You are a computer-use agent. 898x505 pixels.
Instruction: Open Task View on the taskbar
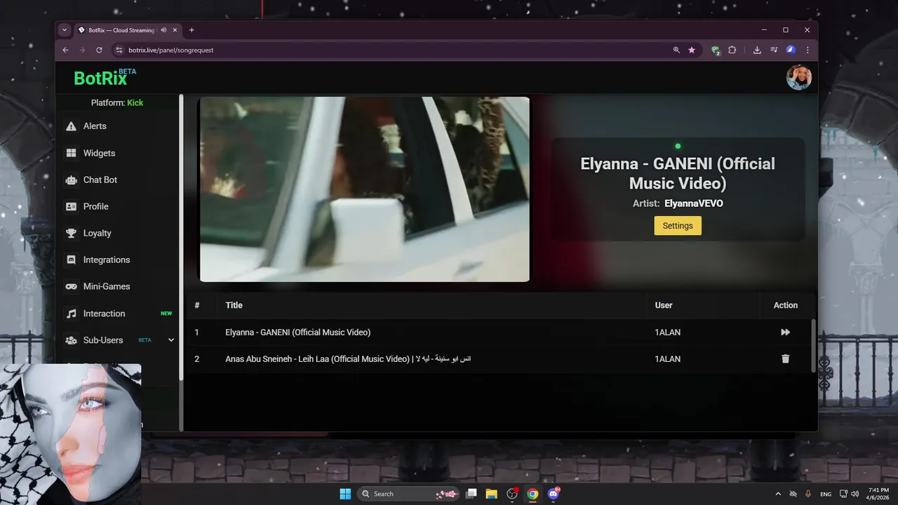[471, 494]
